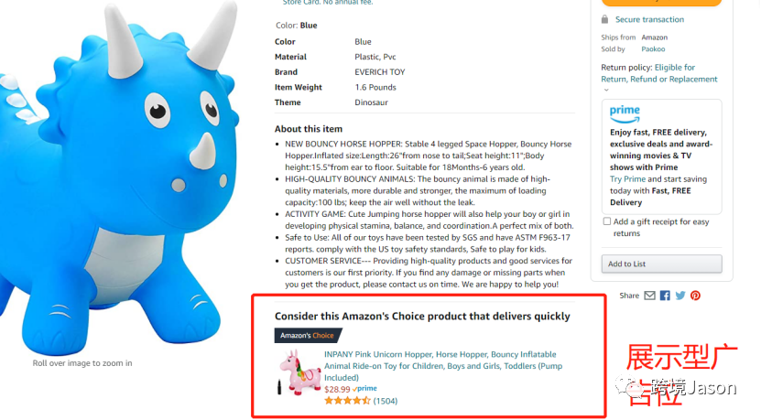
Task: Click Eligible for Return, Refund or Replacement
Action: tap(659, 73)
